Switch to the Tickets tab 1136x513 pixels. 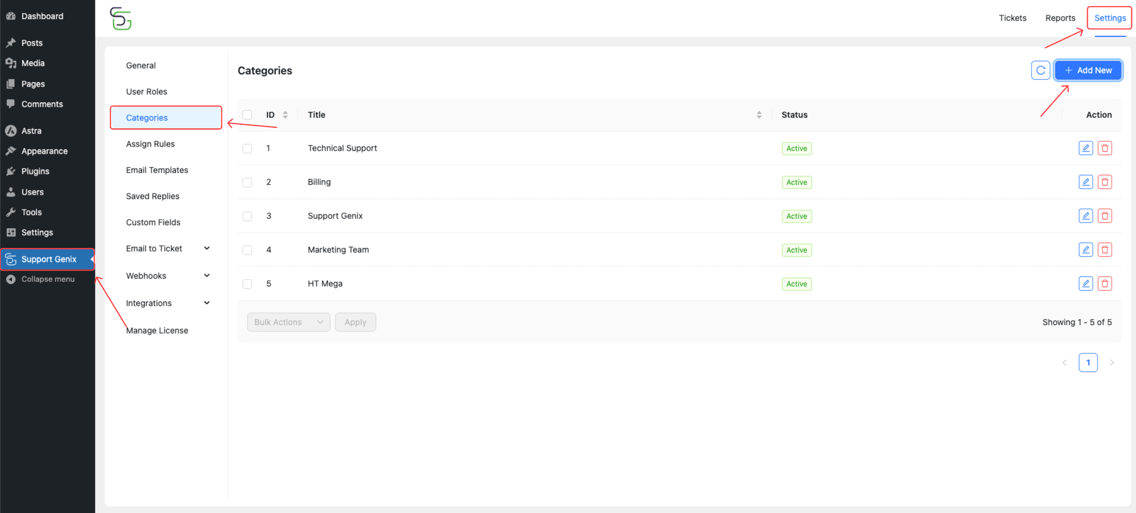(1012, 18)
